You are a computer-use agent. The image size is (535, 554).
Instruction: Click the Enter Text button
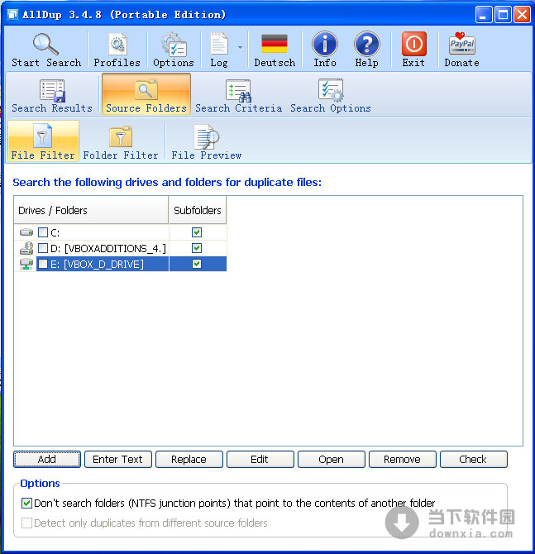click(x=118, y=459)
